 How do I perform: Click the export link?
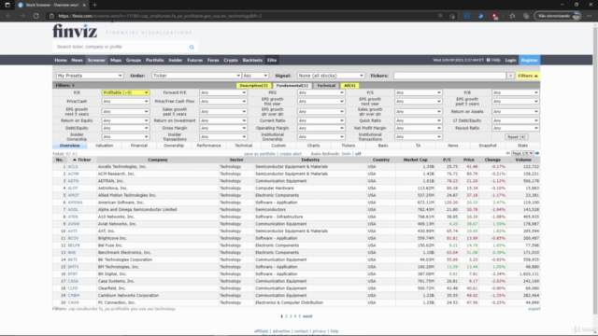pos(534,309)
